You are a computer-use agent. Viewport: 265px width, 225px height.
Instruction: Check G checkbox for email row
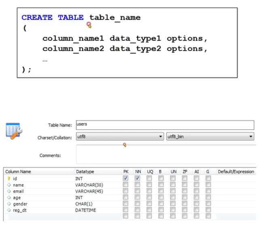tap(208, 191)
